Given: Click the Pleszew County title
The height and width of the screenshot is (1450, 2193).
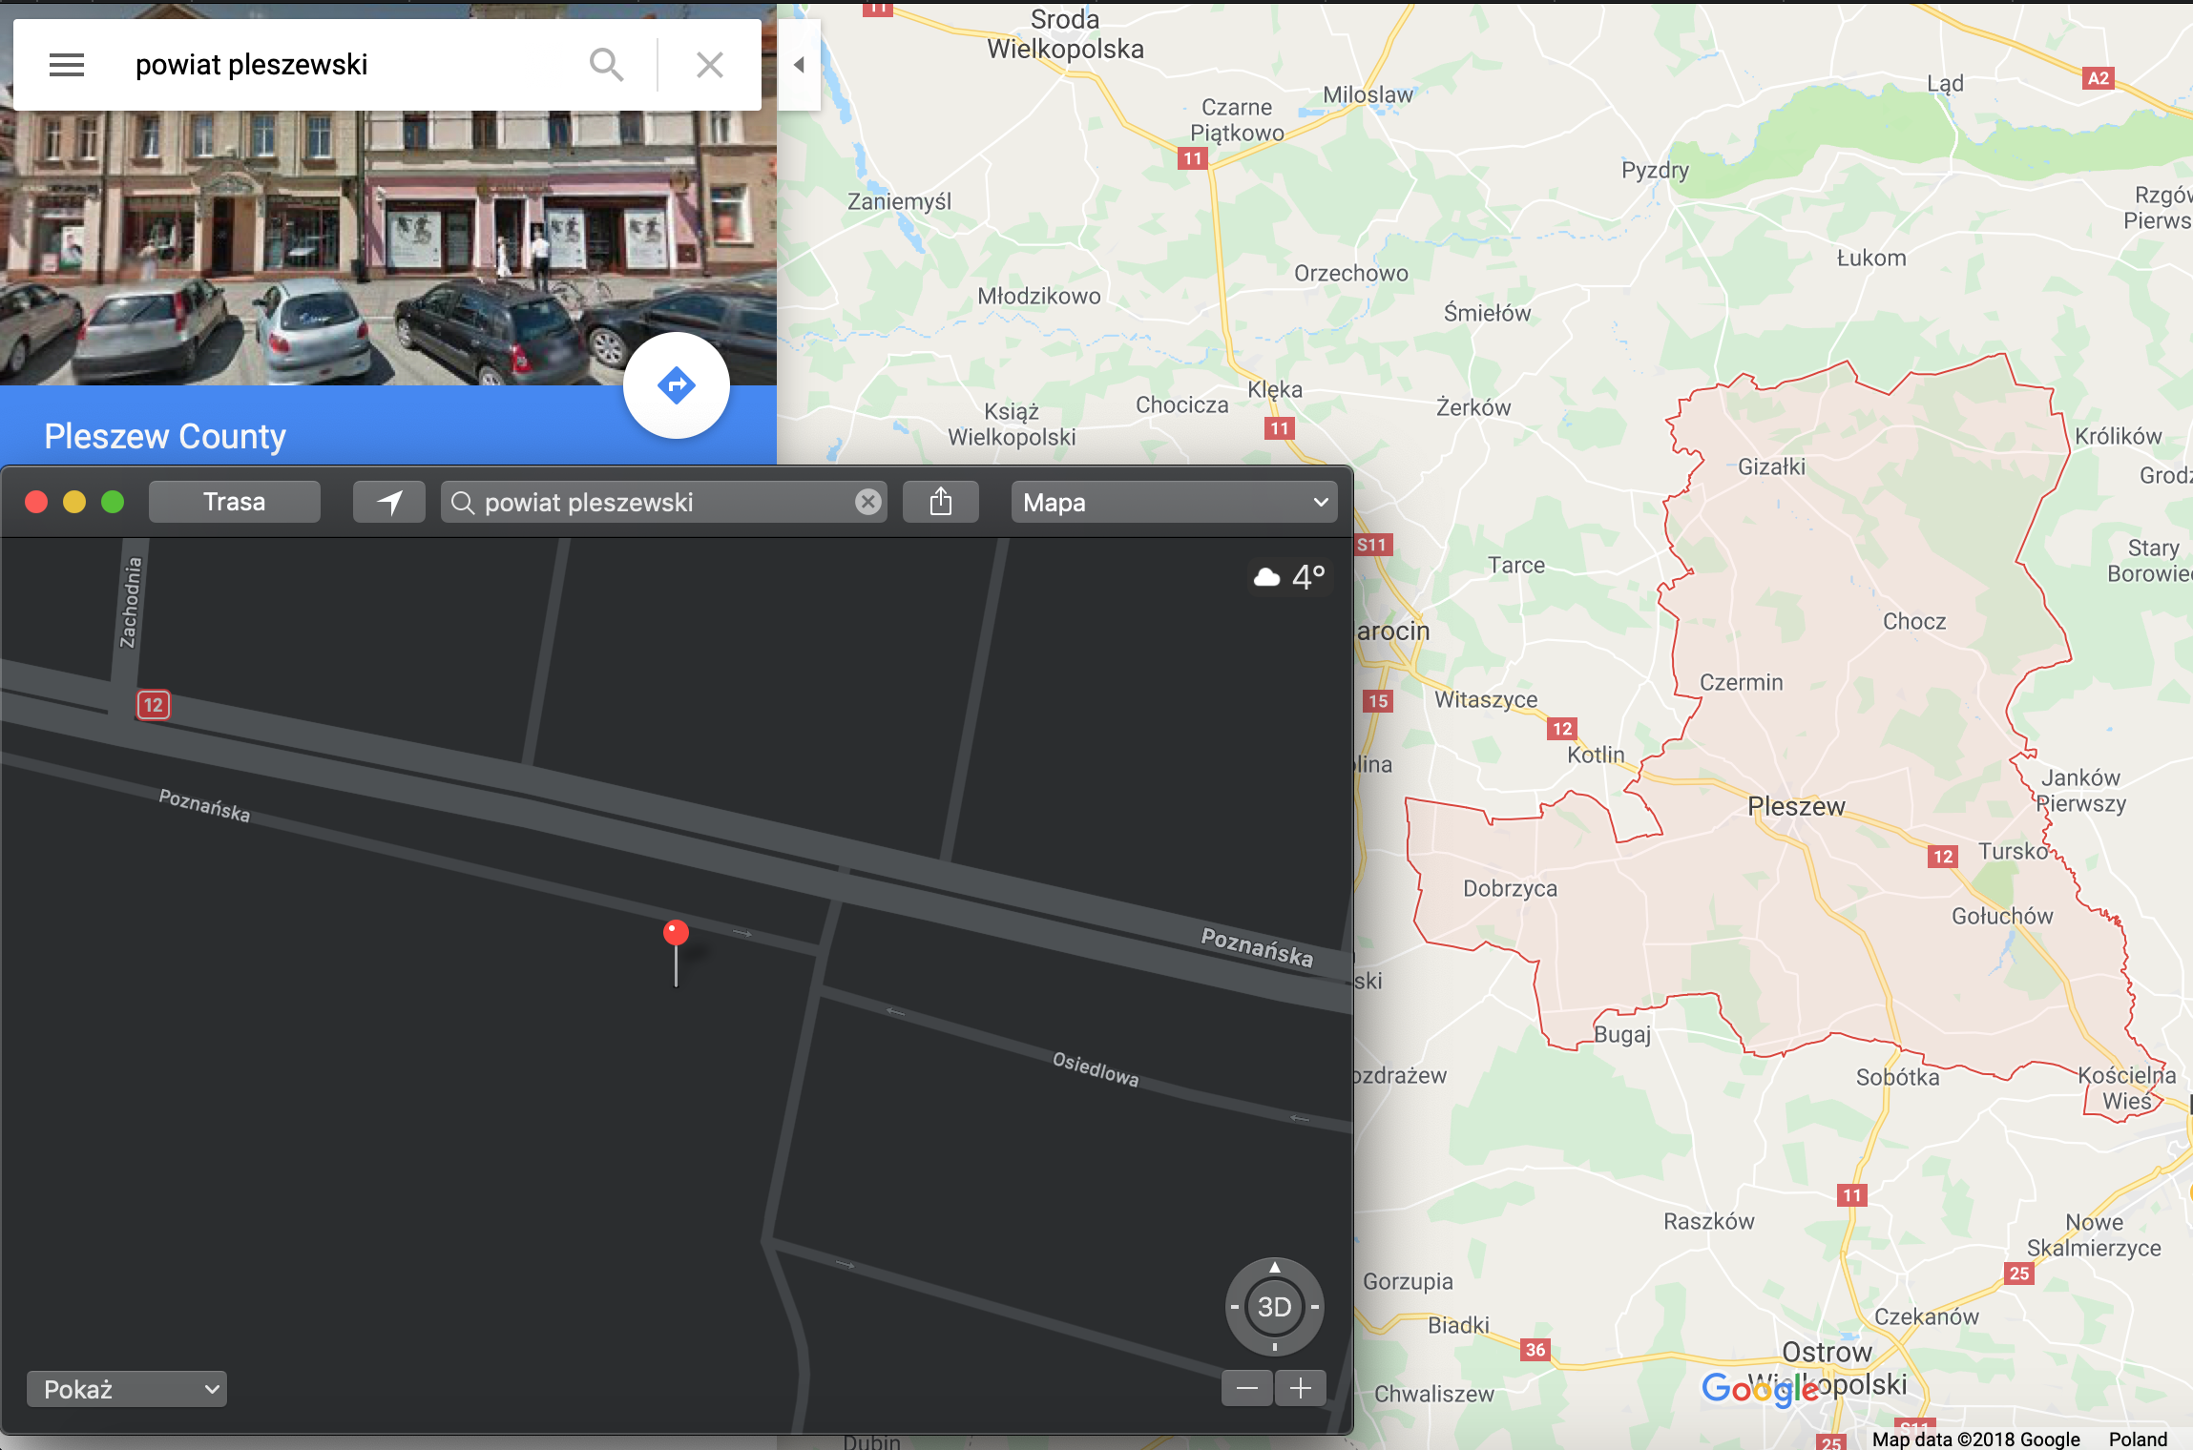Looking at the screenshot, I should tap(165, 436).
